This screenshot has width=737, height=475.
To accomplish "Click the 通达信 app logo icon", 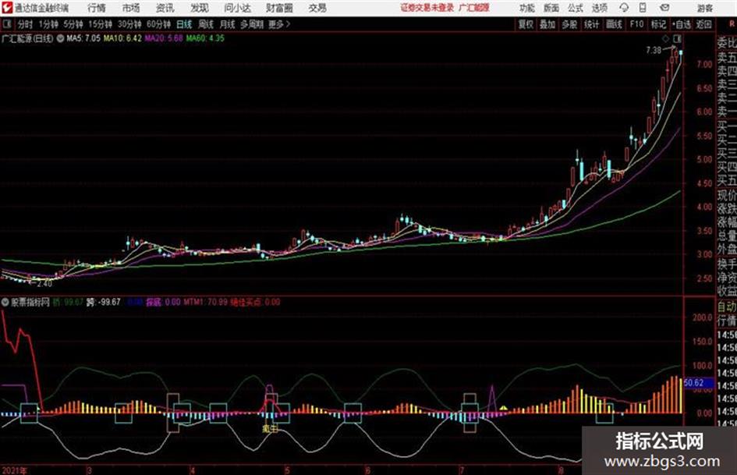I will pyautogui.click(x=7, y=8).
